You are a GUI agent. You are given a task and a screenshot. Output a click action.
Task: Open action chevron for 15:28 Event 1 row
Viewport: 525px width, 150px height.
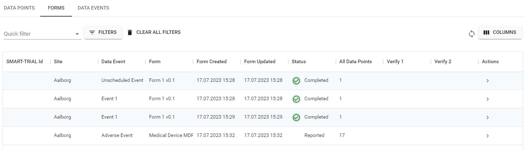487,99
